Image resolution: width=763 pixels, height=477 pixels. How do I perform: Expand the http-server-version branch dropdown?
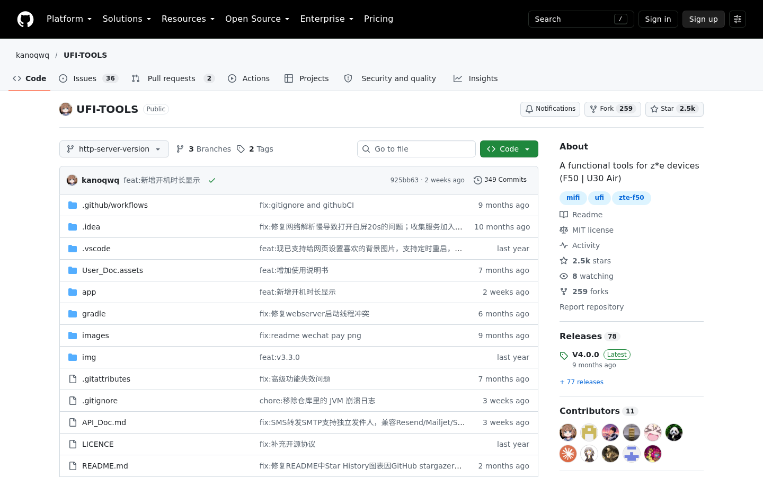(114, 149)
